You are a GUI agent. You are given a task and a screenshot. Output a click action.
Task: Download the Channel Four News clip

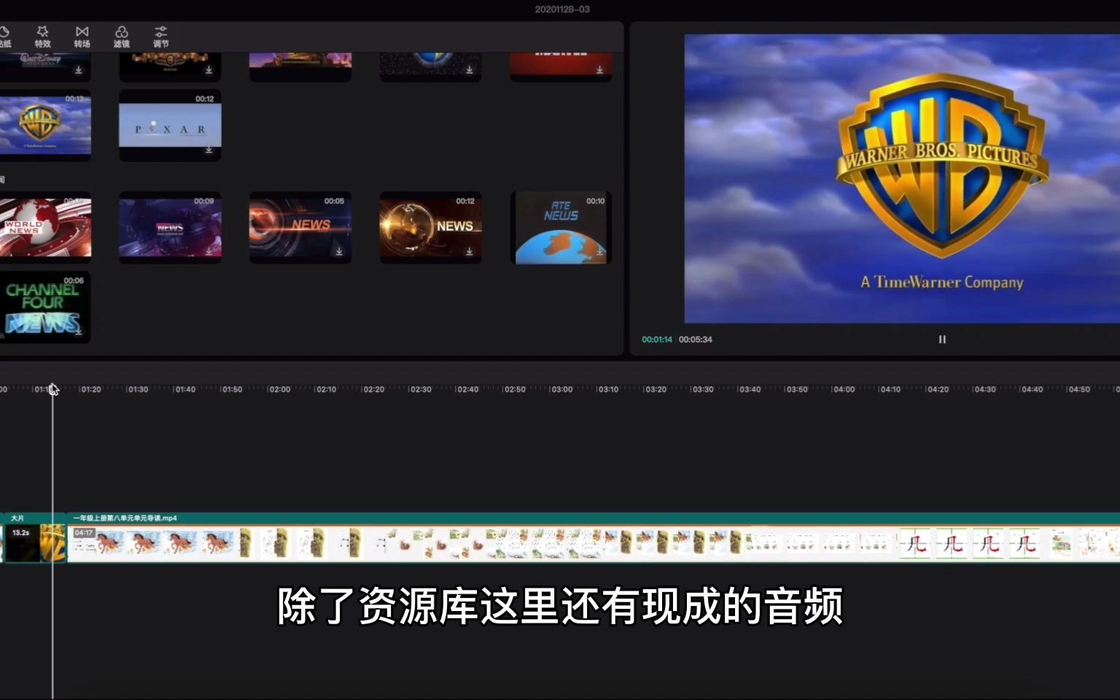79,331
